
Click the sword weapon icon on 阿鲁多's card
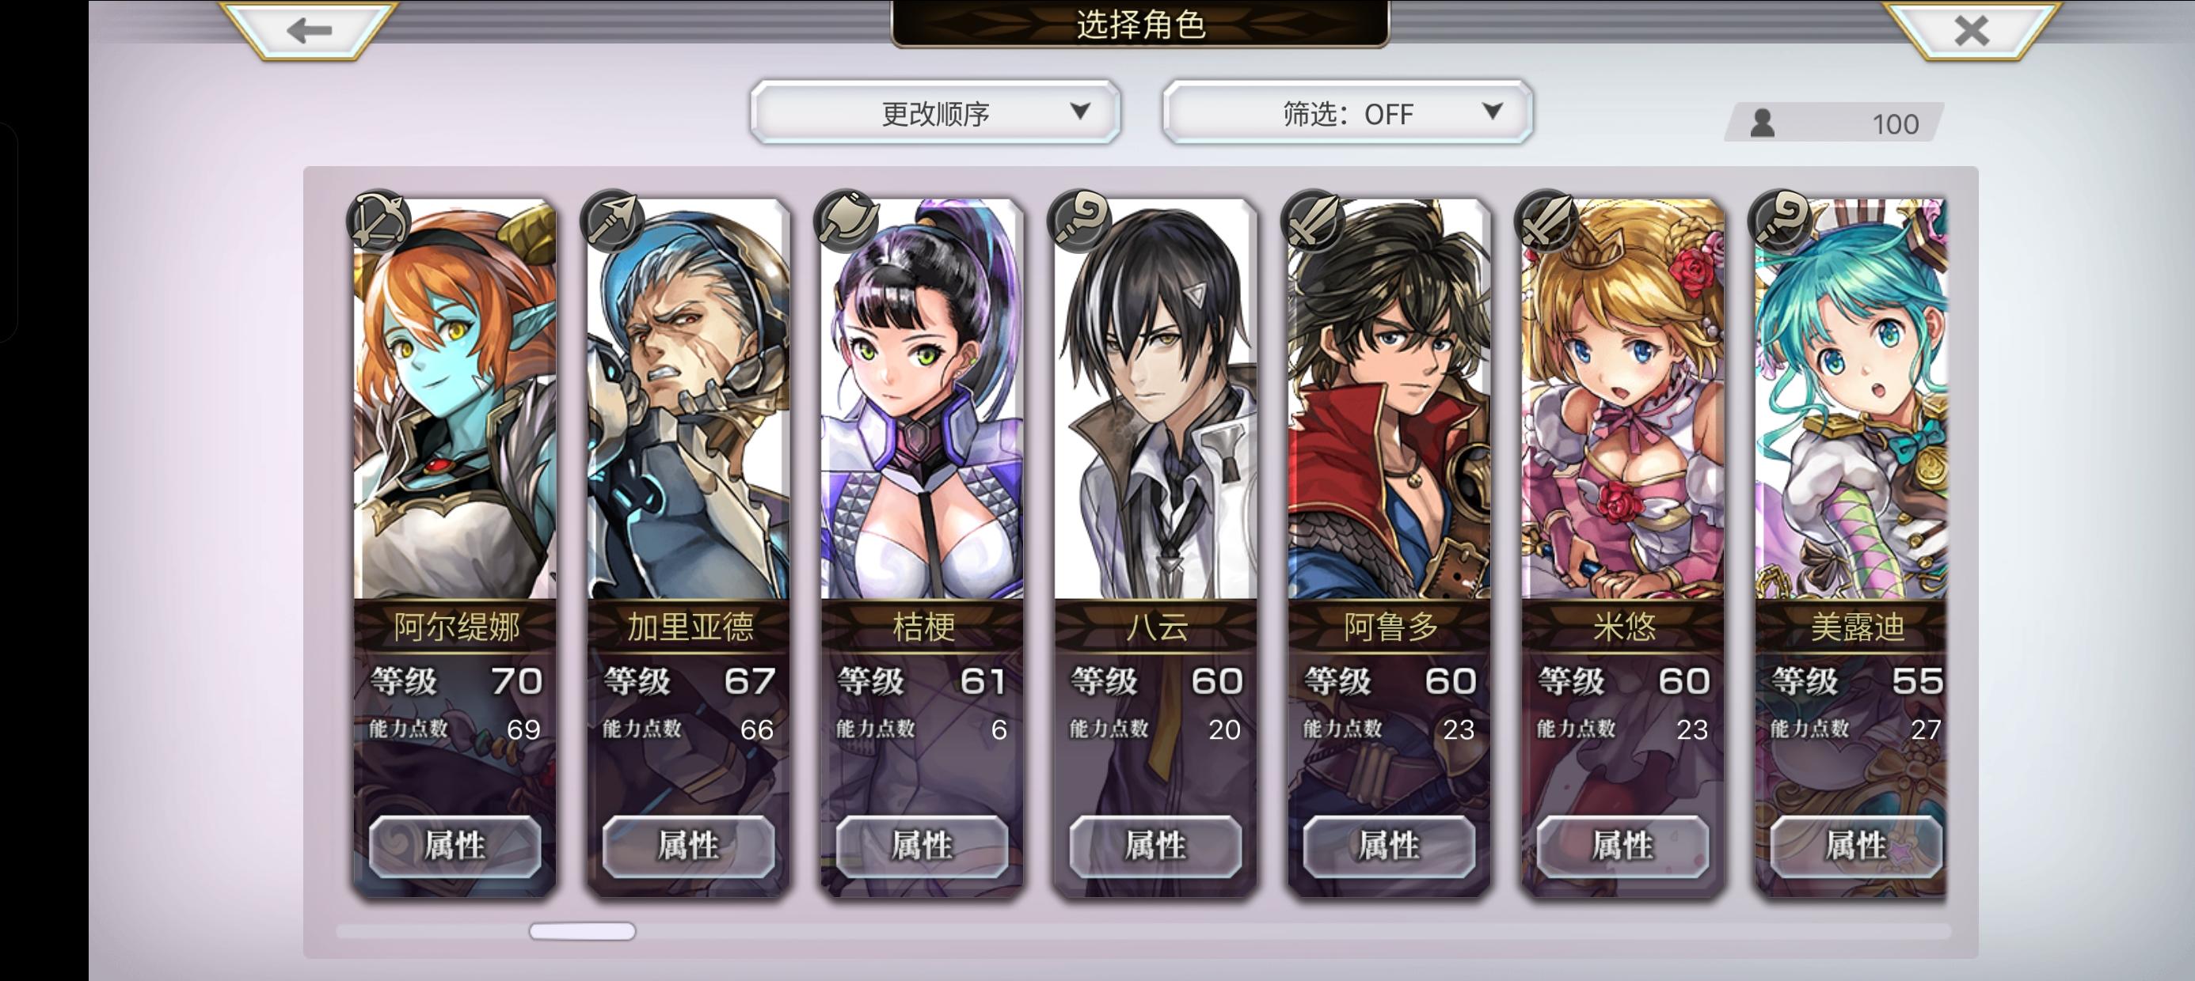[1313, 220]
